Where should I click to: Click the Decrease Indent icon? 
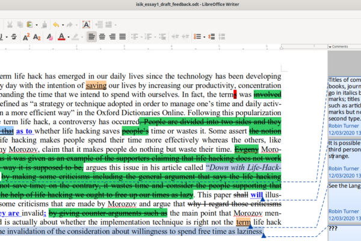pyautogui.click(x=185, y=37)
